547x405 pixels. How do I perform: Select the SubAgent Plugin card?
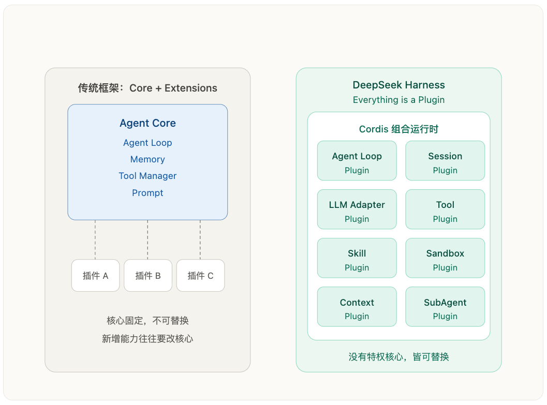[x=445, y=307]
